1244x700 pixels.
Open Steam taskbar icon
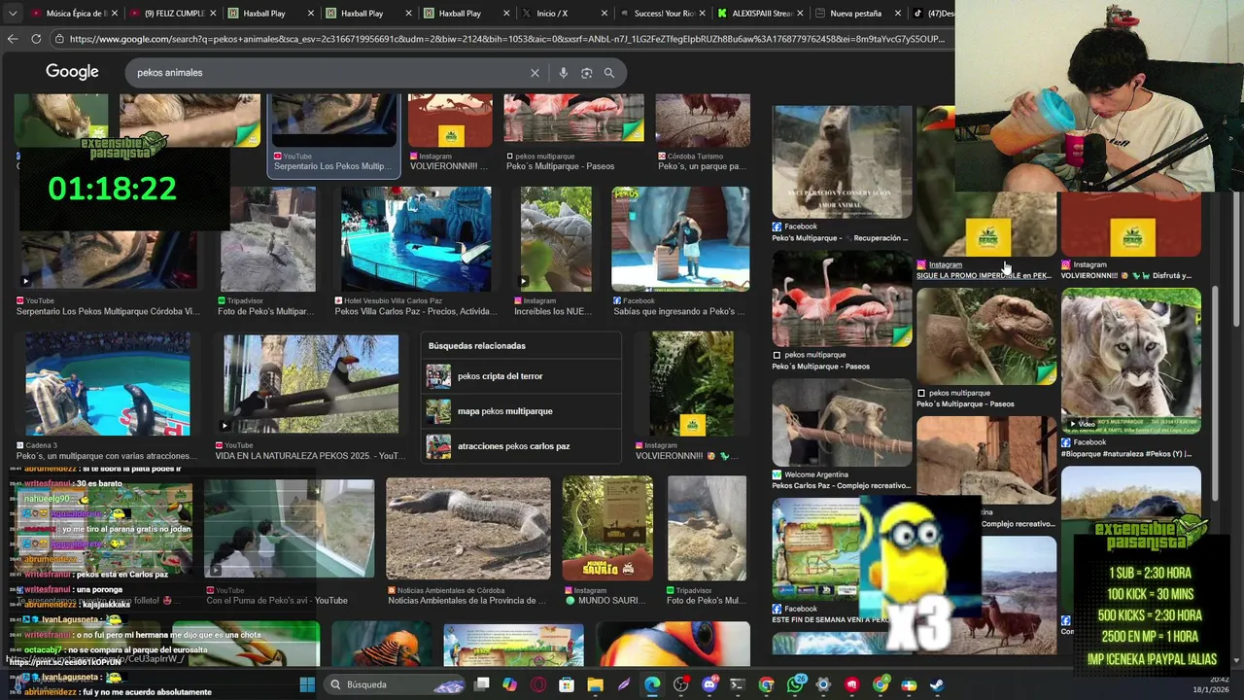[x=937, y=684]
